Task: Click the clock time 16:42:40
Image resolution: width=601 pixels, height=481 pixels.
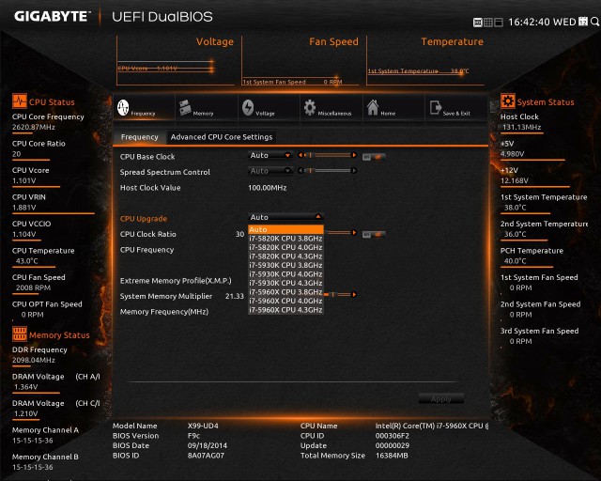Action: (x=529, y=22)
